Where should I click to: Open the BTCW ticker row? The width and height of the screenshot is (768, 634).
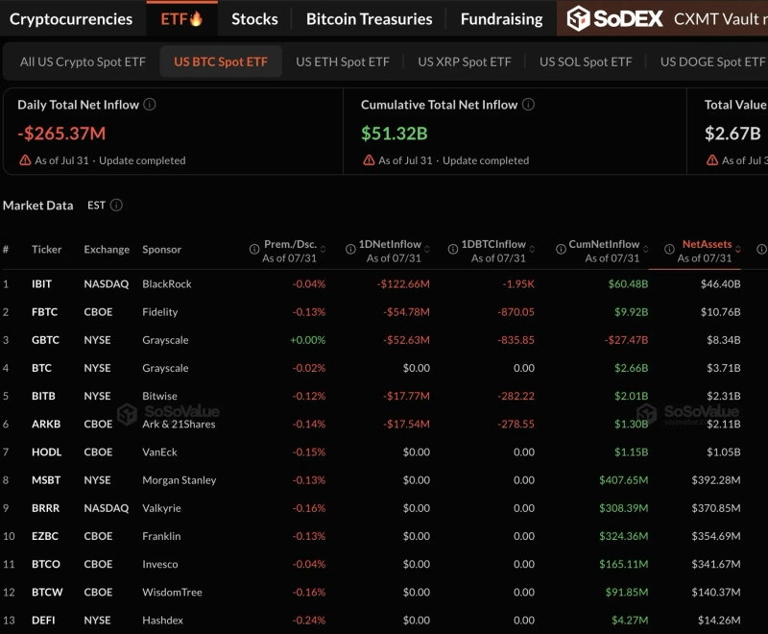pos(47,592)
